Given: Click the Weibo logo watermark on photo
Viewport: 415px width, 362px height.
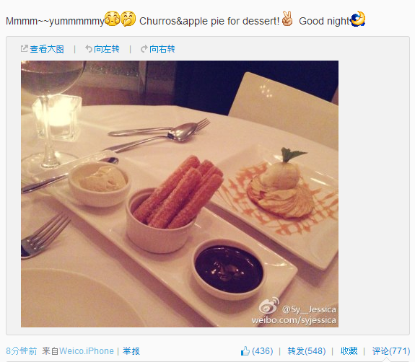Looking at the screenshot, I should pyautogui.click(x=268, y=306).
